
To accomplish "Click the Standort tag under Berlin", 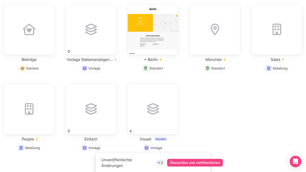I will point(153,68).
